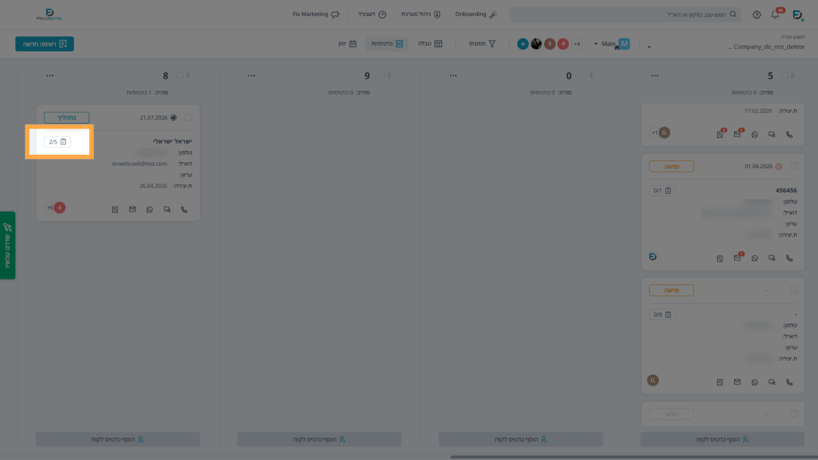The height and width of the screenshot is (460, 818).
Task: Check the column 5 header checkbox
Action: point(785,75)
